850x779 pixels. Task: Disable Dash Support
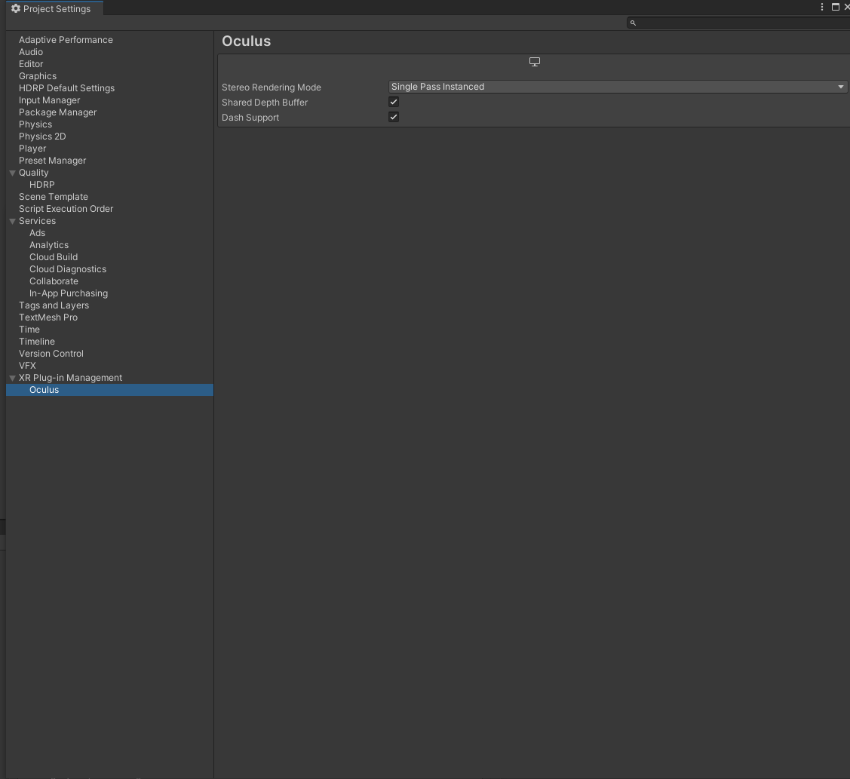[x=393, y=116]
